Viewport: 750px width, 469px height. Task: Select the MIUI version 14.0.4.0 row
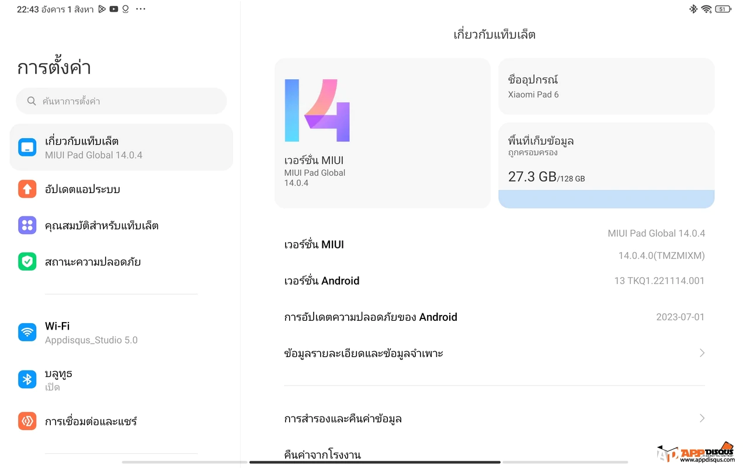pos(495,244)
